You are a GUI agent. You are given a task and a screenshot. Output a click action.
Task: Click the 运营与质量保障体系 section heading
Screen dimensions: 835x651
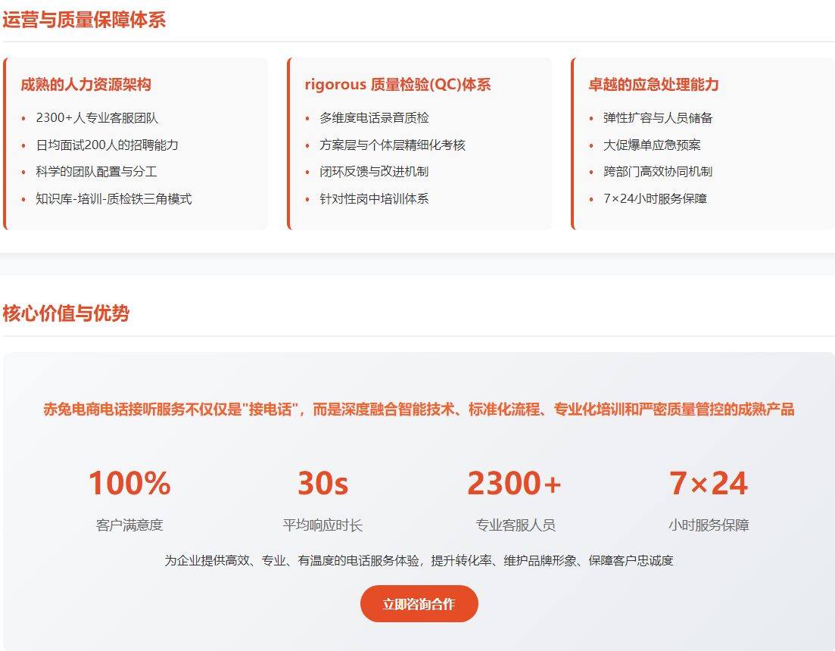[84, 20]
